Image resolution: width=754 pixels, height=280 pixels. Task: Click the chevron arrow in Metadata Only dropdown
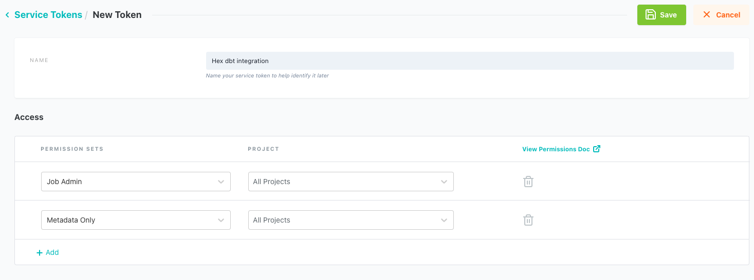coord(221,220)
